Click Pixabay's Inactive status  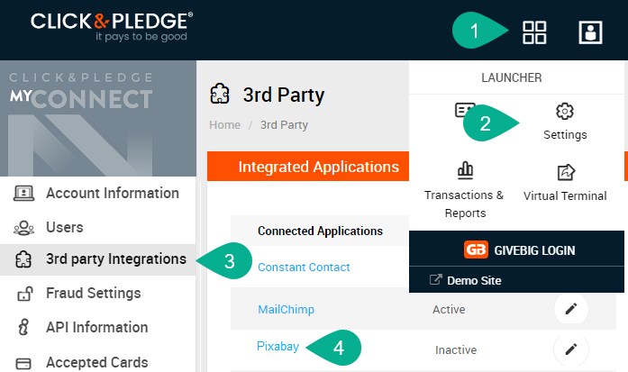[x=456, y=350]
